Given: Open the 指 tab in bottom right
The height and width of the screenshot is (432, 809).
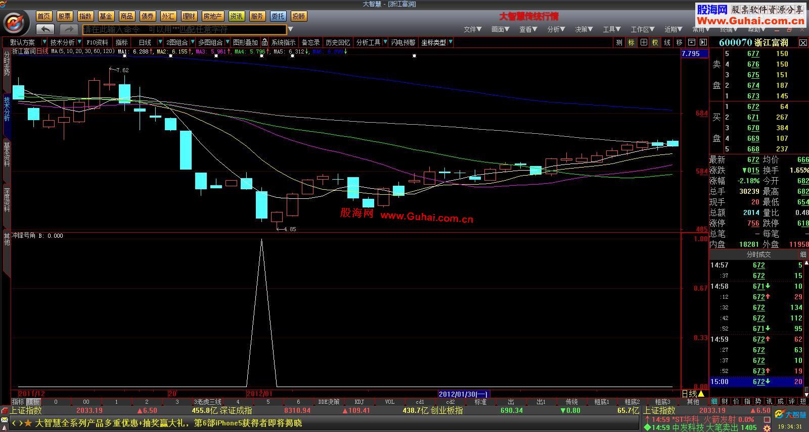Looking at the screenshot, I should (x=747, y=401).
